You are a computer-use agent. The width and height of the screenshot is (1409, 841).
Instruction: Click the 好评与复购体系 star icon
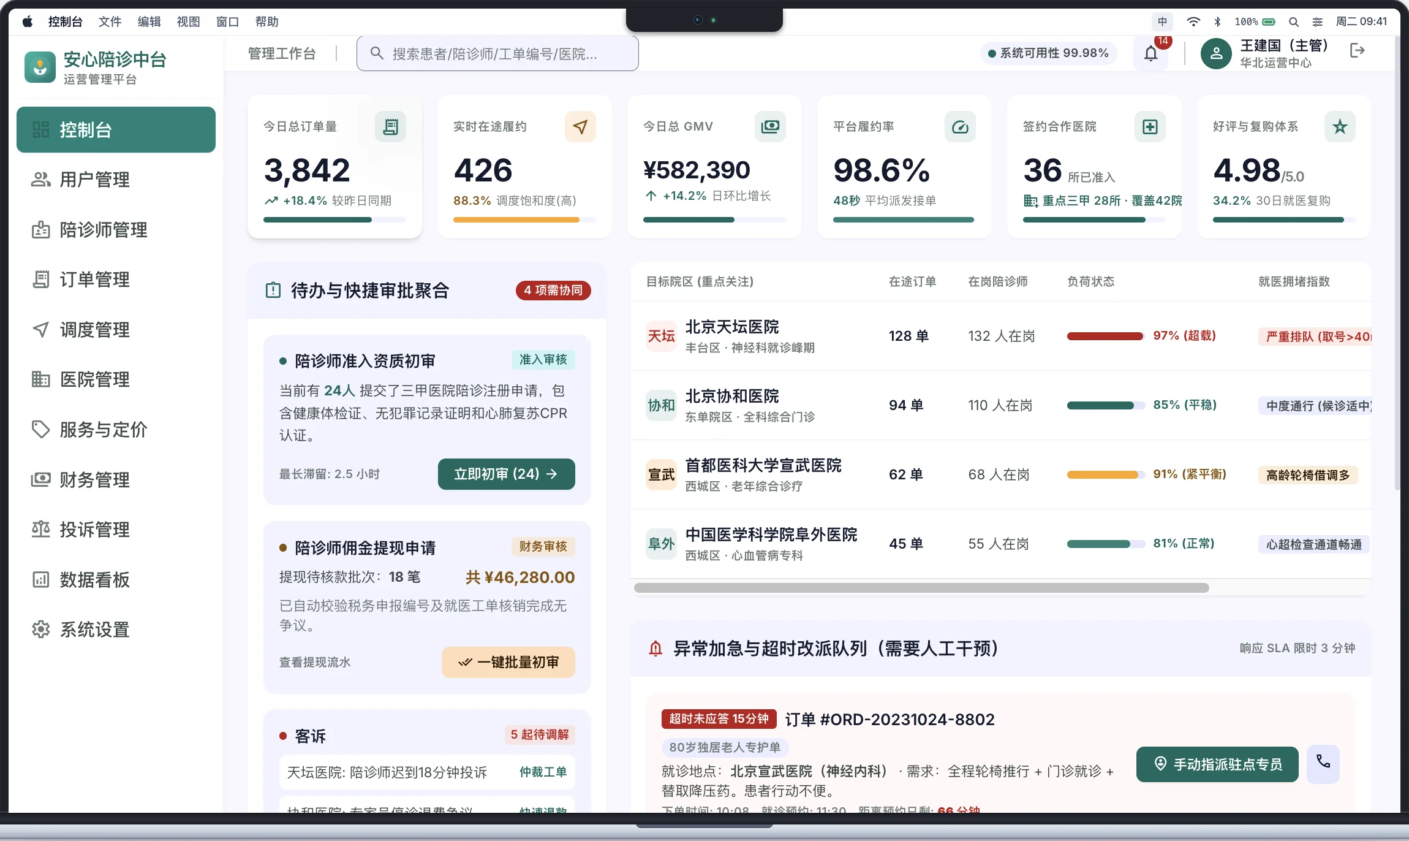(1340, 127)
